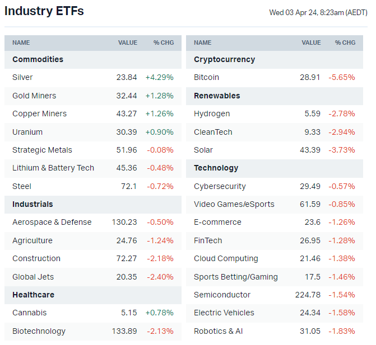Select Robotics & AI ETF
This screenshot has height=345, width=376.
[218, 331]
